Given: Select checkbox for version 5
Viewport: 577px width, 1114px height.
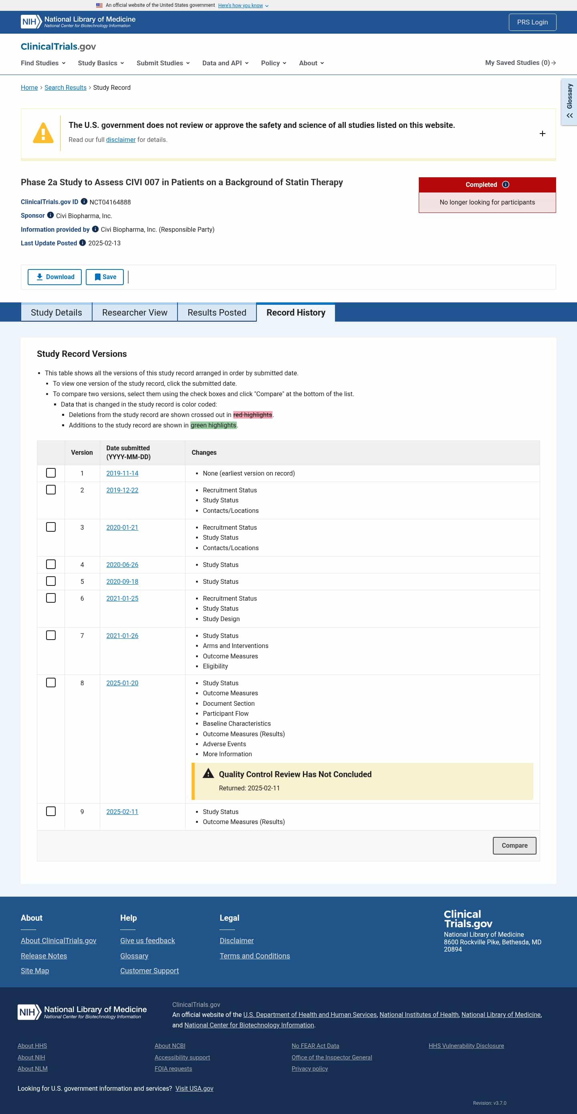Looking at the screenshot, I should tap(51, 581).
